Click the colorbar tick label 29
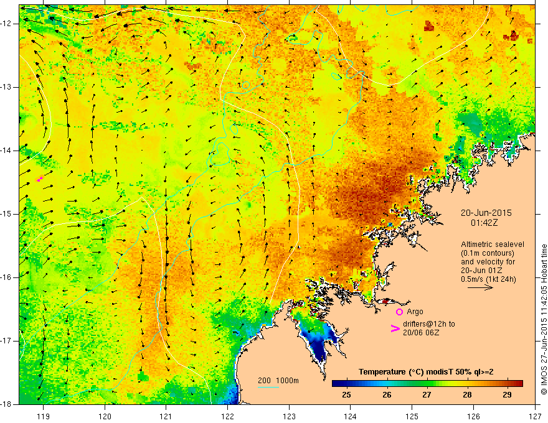Viewport: 548px width, 423px height. [x=507, y=395]
